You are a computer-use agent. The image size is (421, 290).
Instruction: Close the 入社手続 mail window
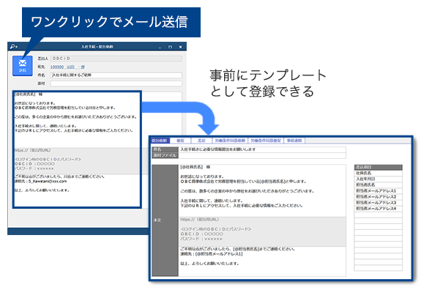tap(180, 47)
